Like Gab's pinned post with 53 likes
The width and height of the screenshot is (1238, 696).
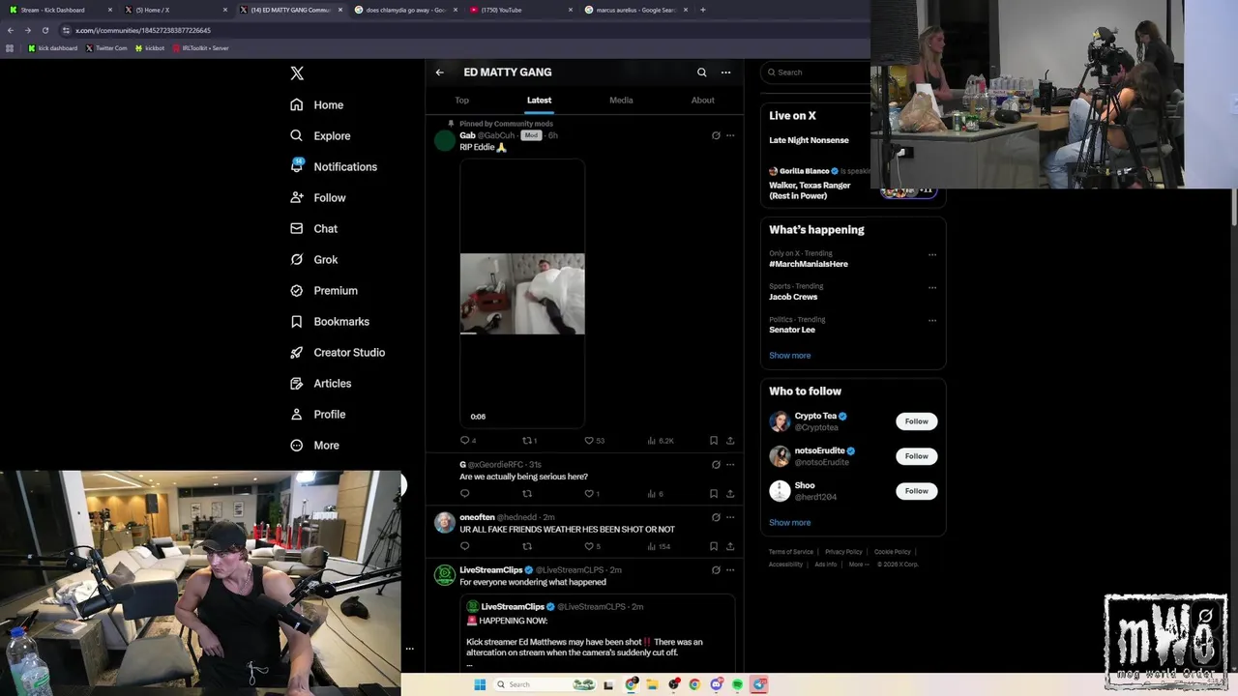pos(593,441)
